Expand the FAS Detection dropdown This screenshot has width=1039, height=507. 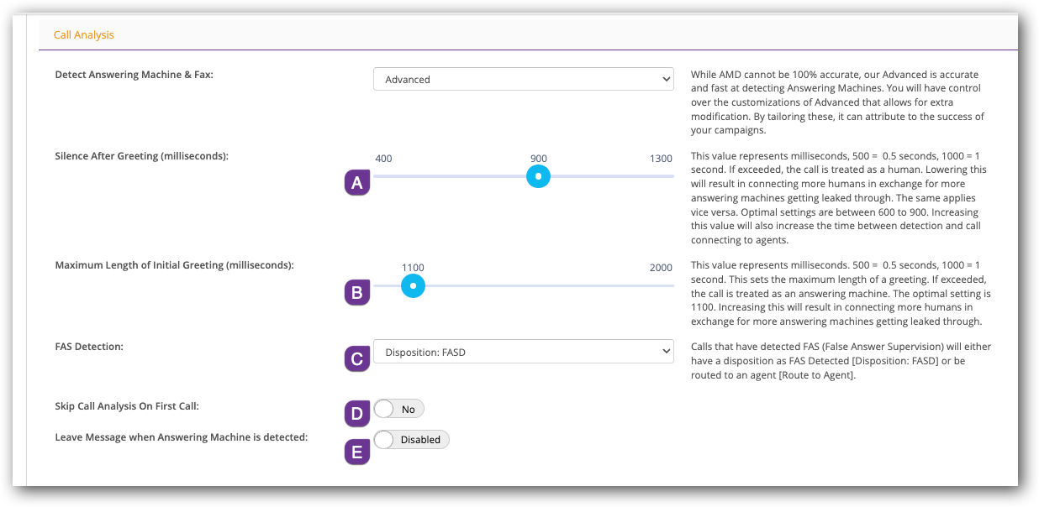point(523,353)
